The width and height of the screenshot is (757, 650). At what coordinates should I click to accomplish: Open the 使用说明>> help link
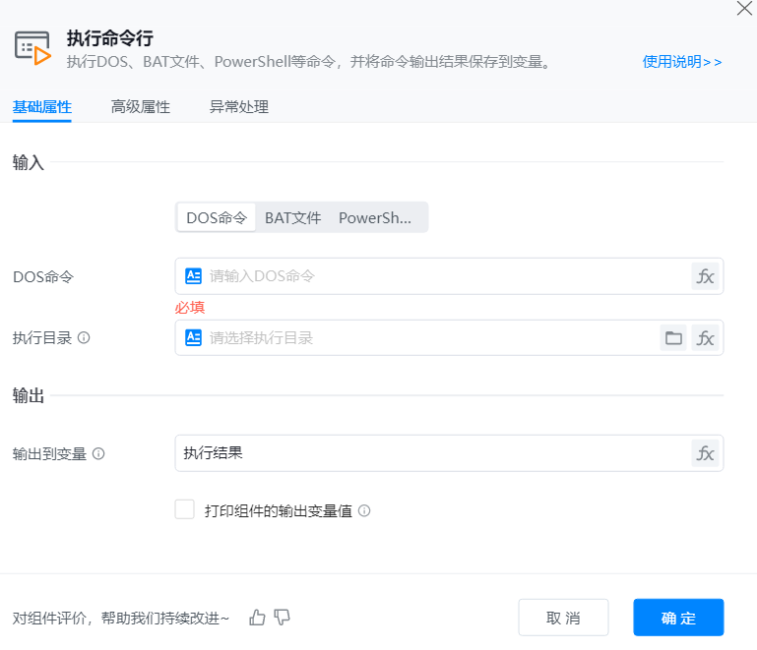(682, 62)
